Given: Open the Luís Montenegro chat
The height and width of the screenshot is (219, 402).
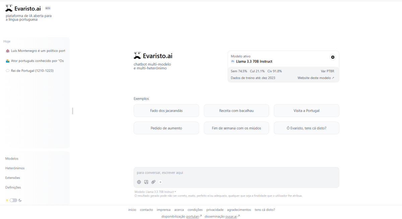Looking at the screenshot, I should point(35,51).
